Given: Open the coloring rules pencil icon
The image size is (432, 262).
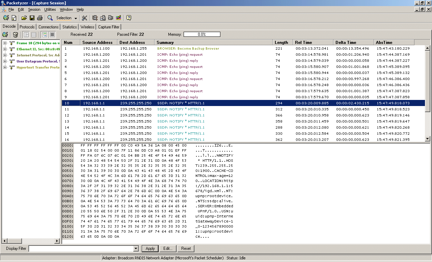Looking at the screenshot, I should point(118,18).
